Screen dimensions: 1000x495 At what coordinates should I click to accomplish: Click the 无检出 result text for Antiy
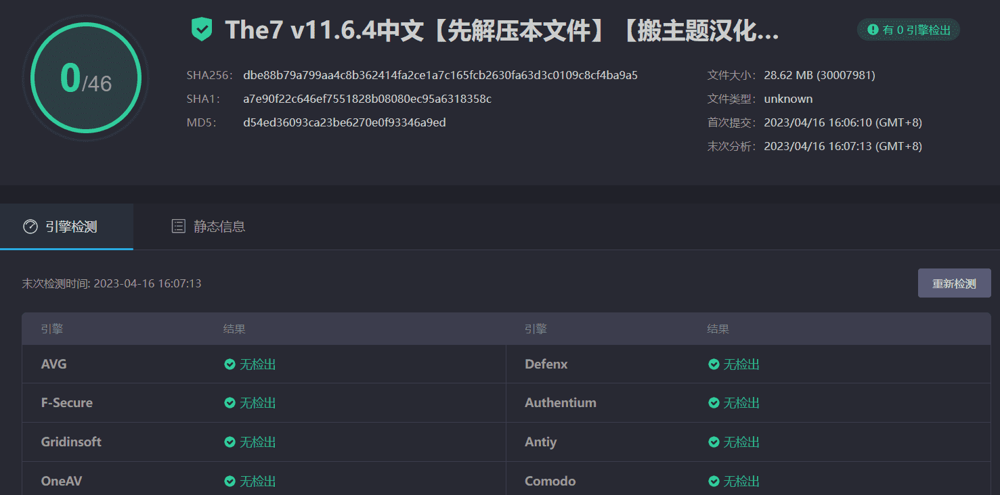[741, 442]
